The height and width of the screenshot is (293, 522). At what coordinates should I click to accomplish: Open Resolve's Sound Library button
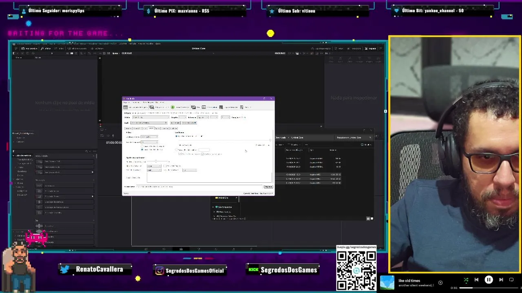tap(77, 48)
